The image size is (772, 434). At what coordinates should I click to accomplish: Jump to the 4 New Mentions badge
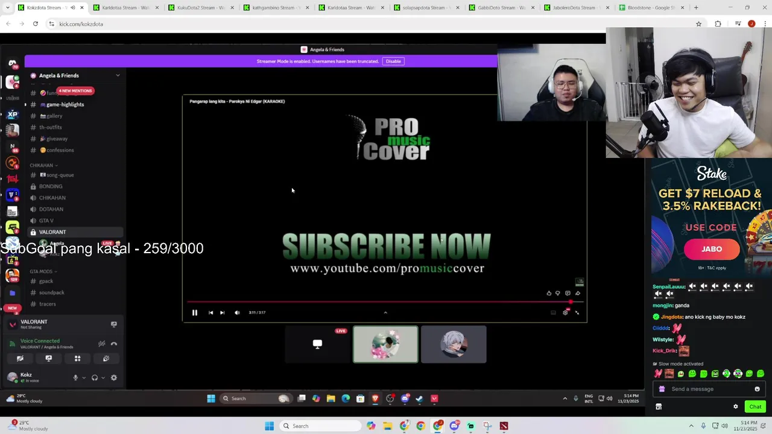click(75, 90)
